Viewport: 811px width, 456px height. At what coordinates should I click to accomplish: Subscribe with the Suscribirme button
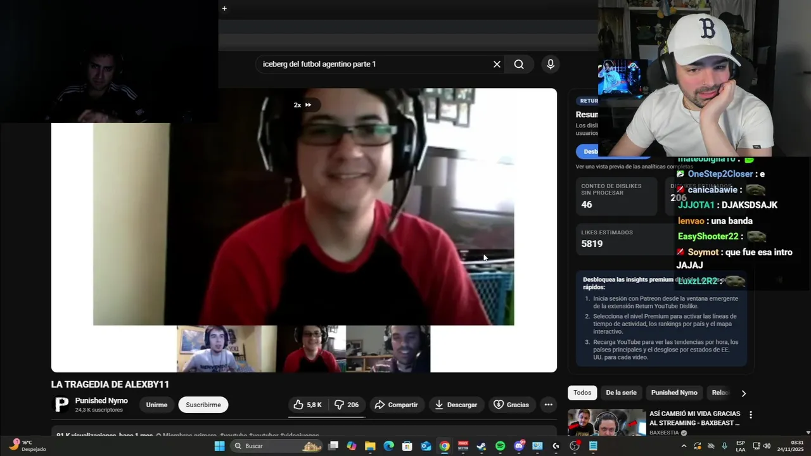point(203,405)
